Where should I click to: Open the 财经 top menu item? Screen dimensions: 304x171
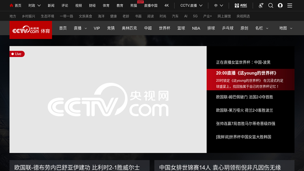coord(92,6)
